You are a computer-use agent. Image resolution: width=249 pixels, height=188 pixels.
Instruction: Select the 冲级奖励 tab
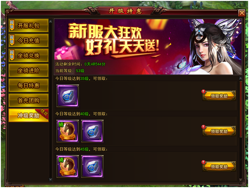click(29, 116)
